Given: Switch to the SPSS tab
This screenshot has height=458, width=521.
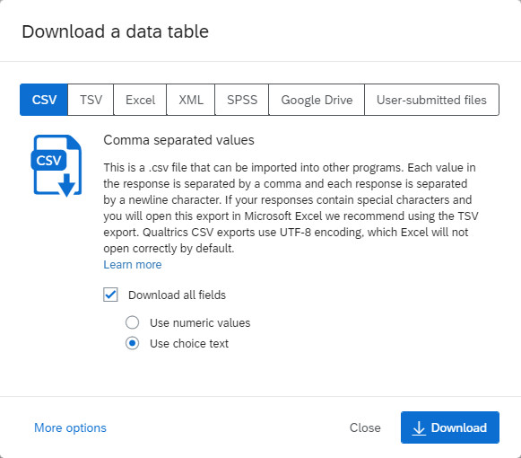Looking at the screenshot, I should click(x=242, y=100).
